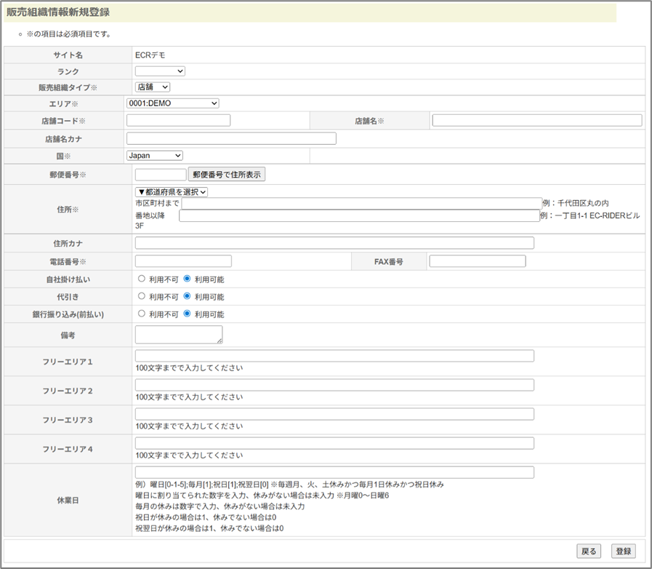Select 利用不可 for 自社掛け払い
This screenshot has height=569, width=652.
(x=141, y=279)
